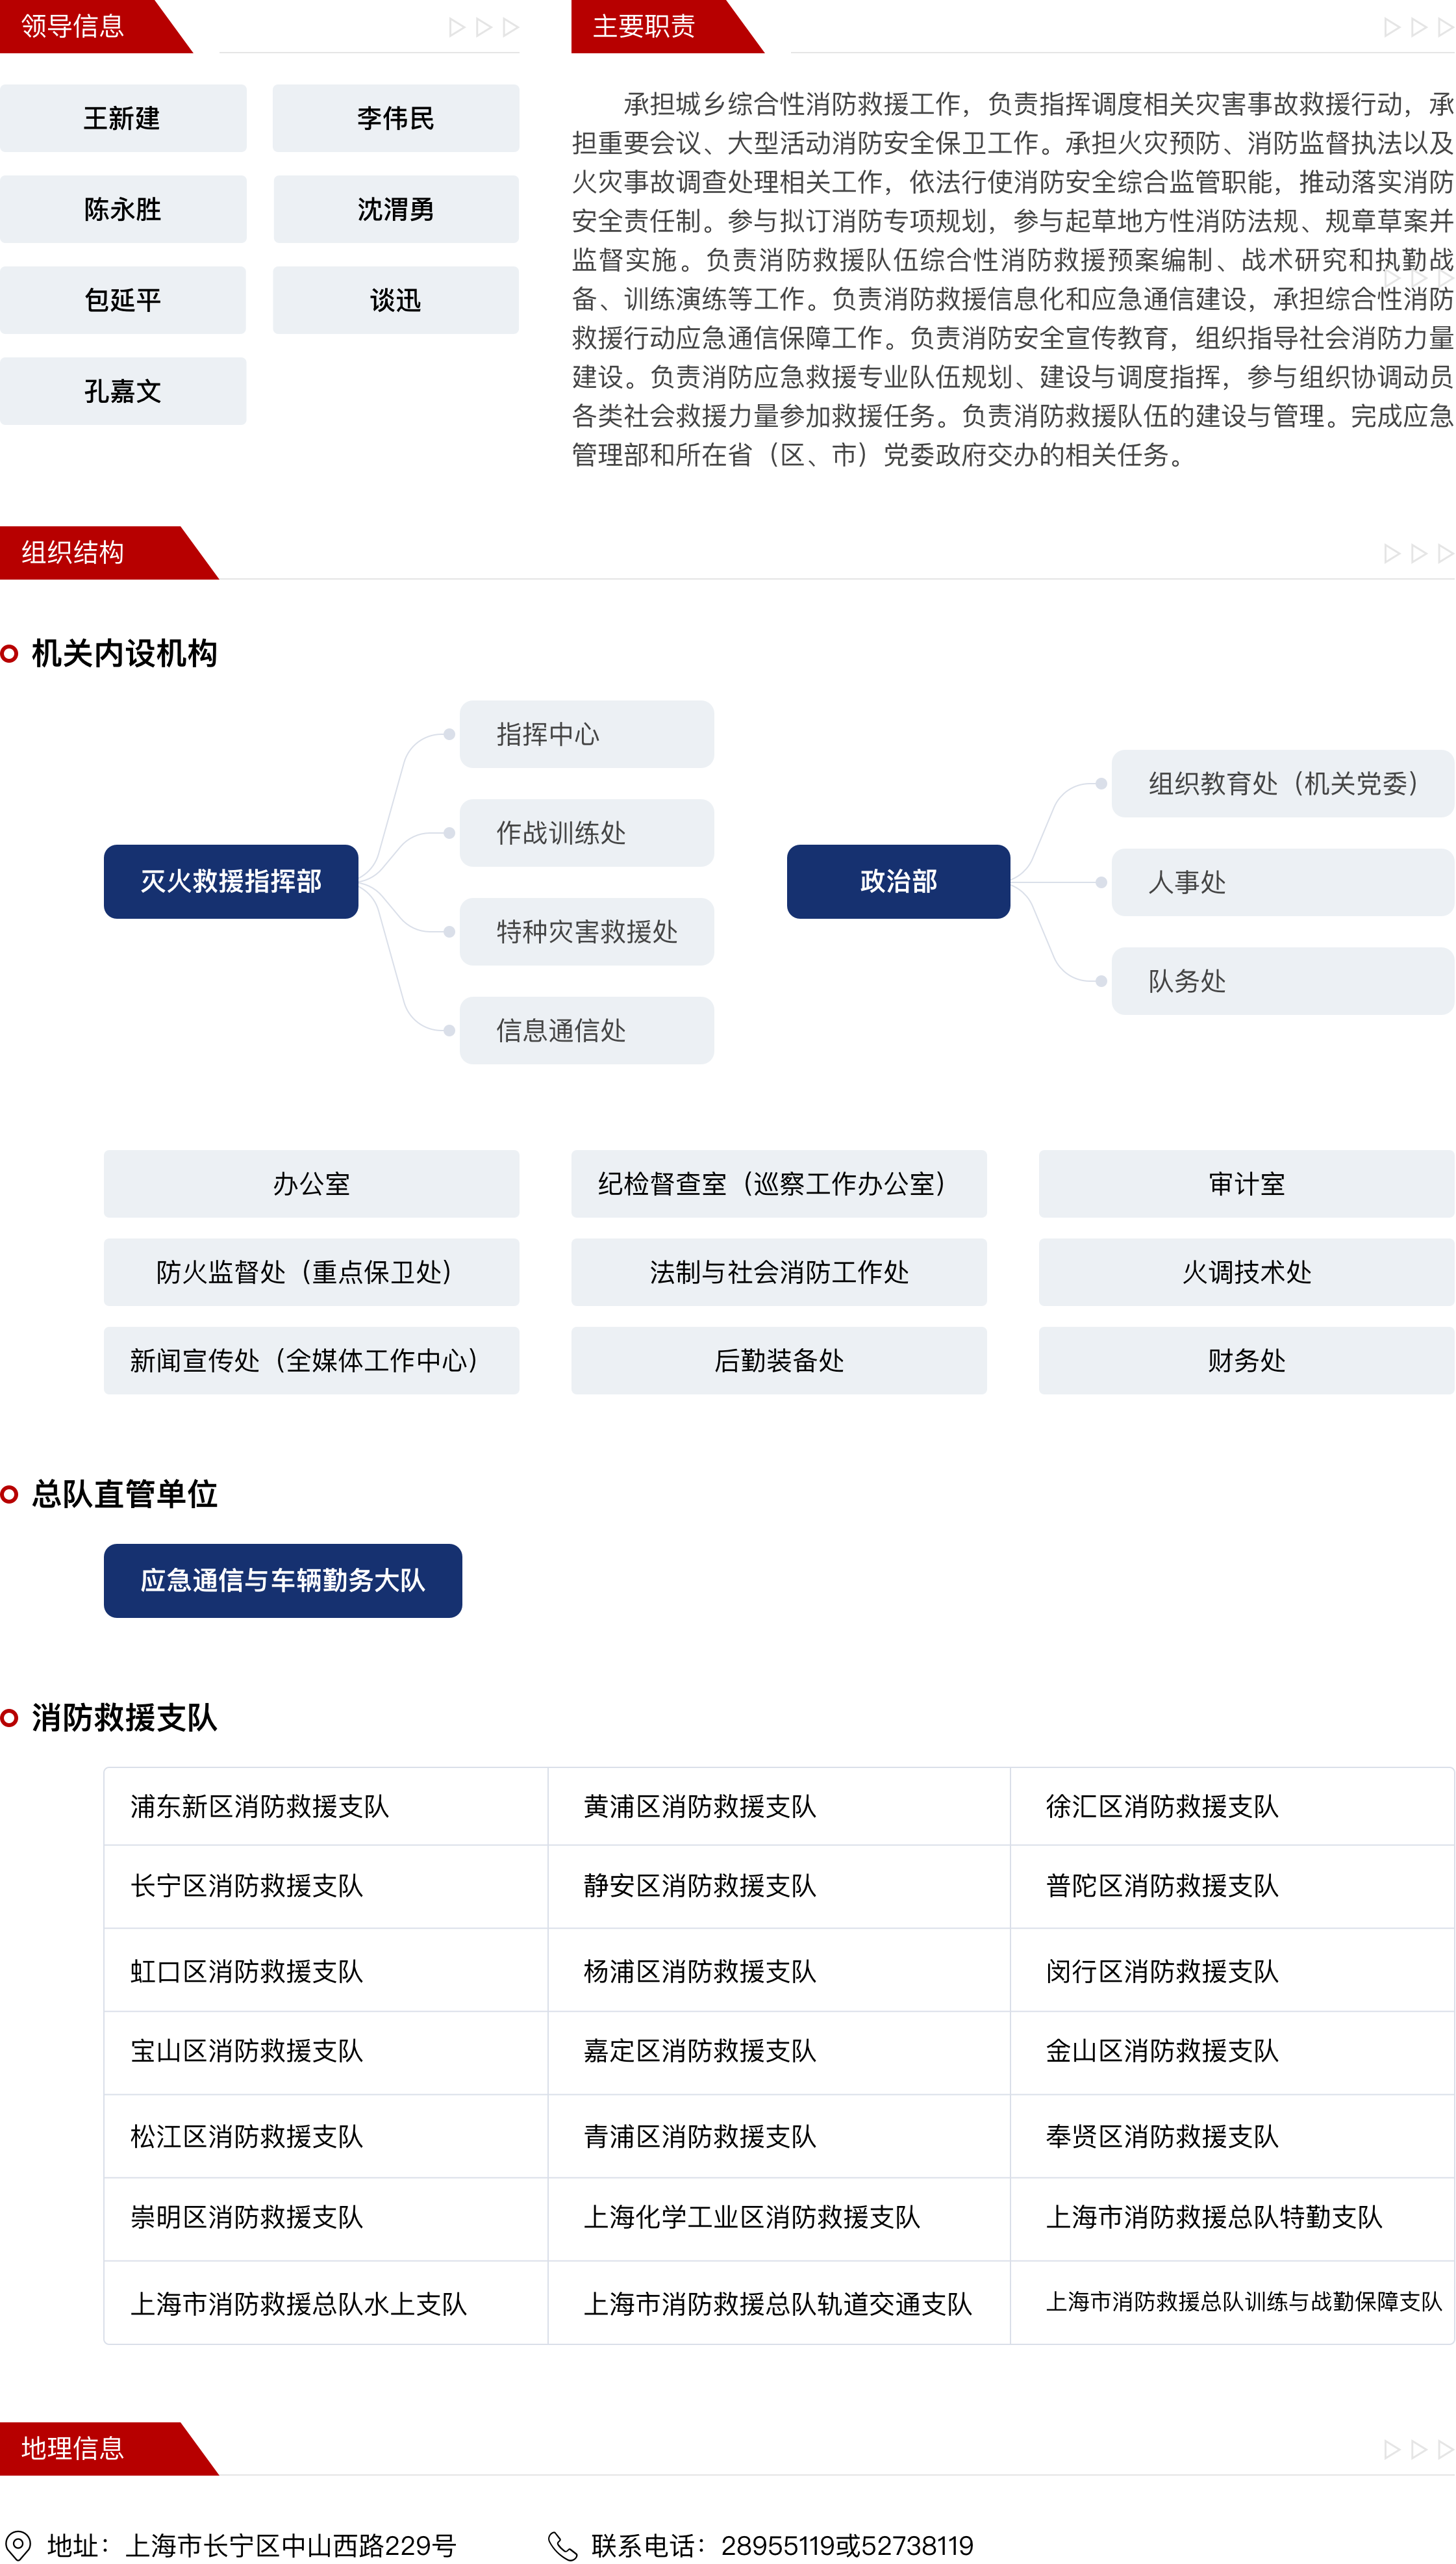Select leader 陈永胜
This screenshot has height=2564, width=1456.
[x=123, y=209]
